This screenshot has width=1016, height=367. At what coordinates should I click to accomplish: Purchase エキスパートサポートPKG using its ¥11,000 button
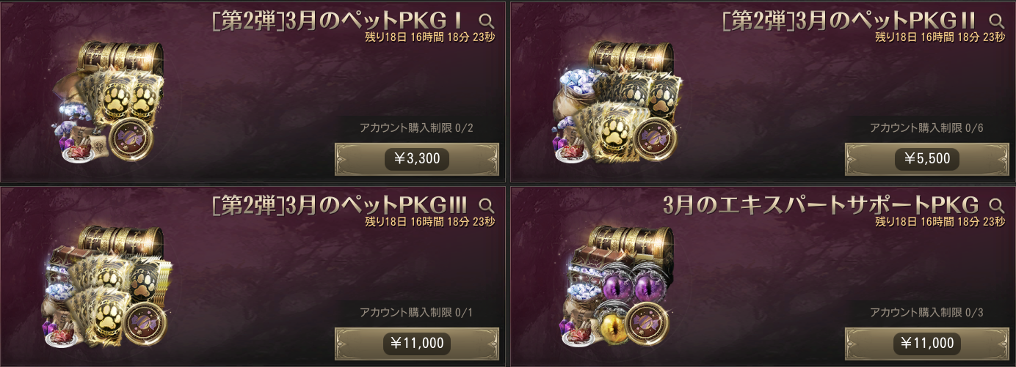928,343
